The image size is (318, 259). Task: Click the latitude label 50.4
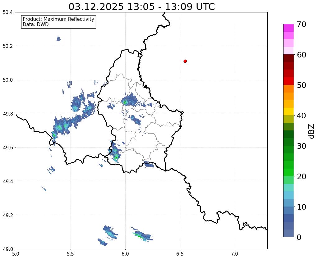8,12
